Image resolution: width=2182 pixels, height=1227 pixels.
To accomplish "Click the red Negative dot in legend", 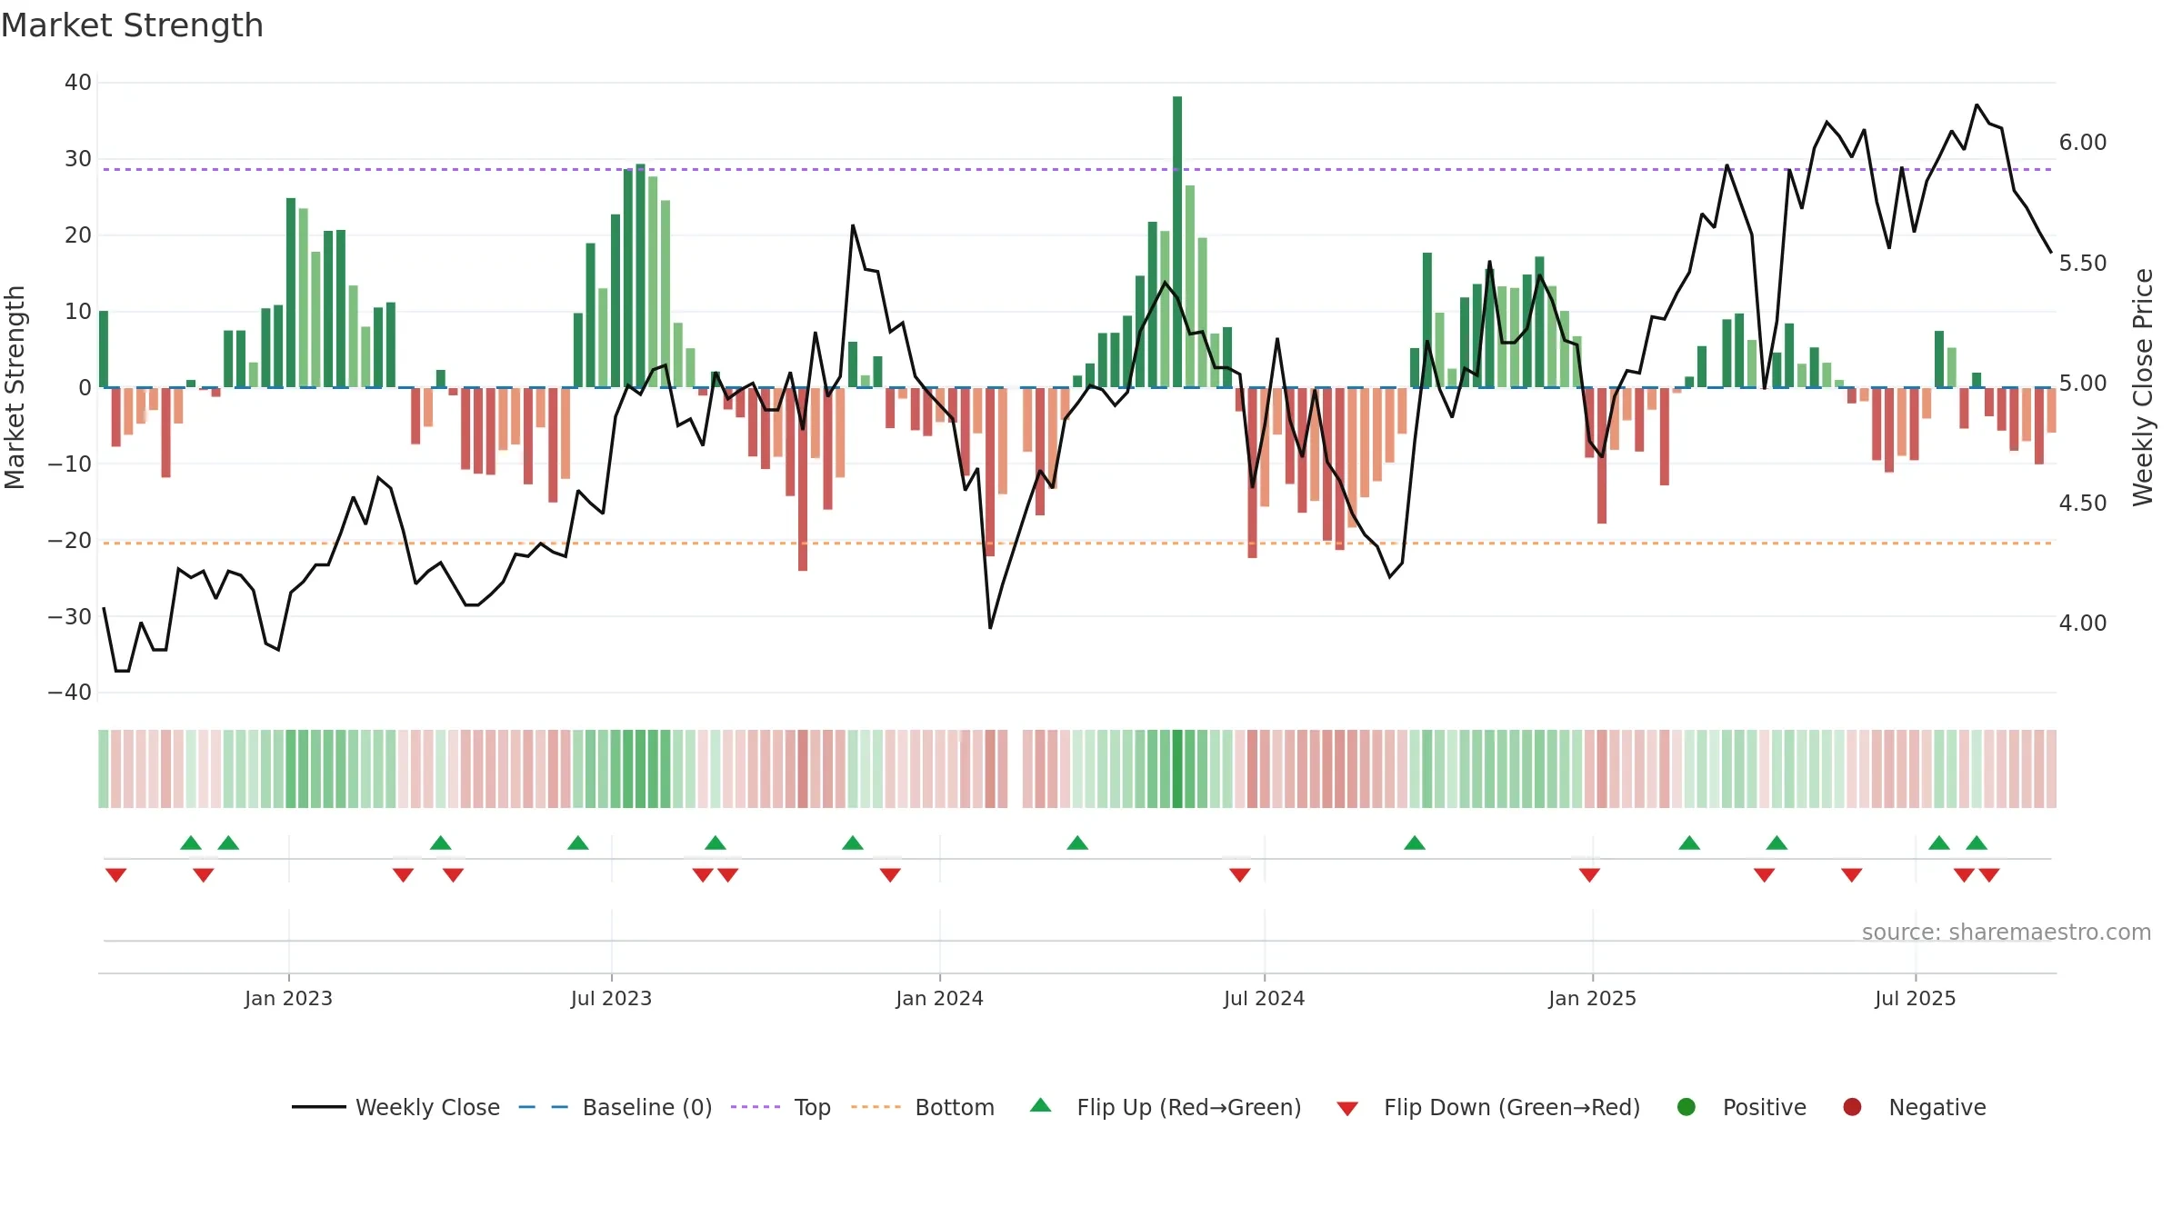I will (x=1852, y=1107).
